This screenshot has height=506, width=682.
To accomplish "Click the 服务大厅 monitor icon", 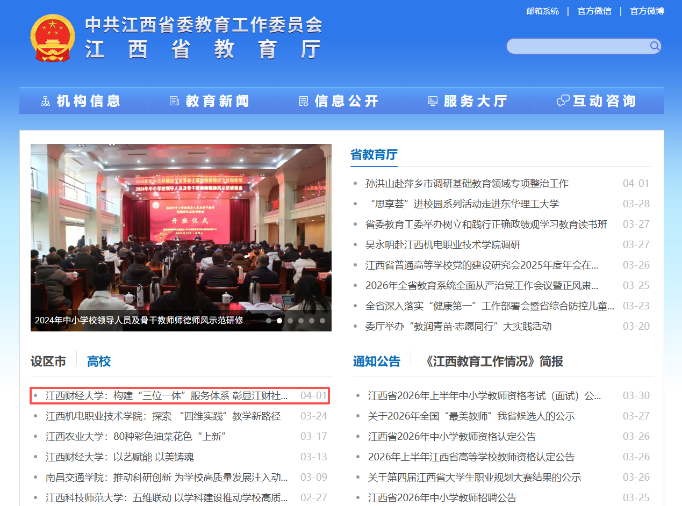I will pos(432,101).
